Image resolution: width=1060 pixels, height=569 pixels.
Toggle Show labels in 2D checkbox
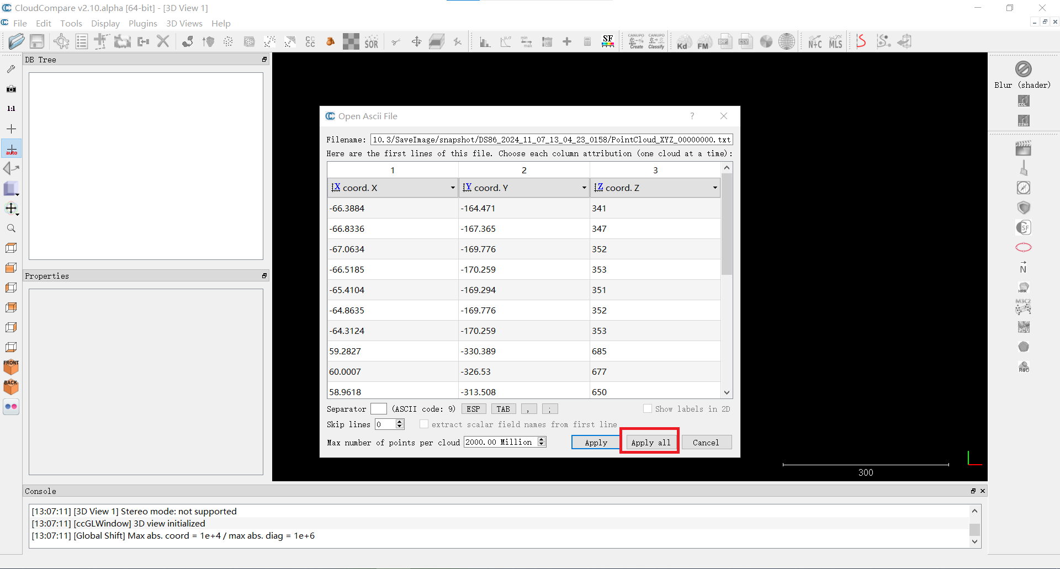click(648, 409)
